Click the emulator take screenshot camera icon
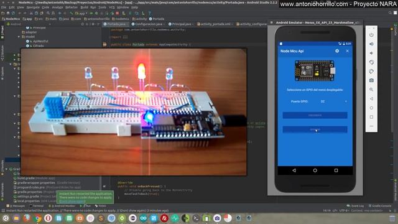The height and width of the screenshot is (224, 398). [x=371, y=80]
